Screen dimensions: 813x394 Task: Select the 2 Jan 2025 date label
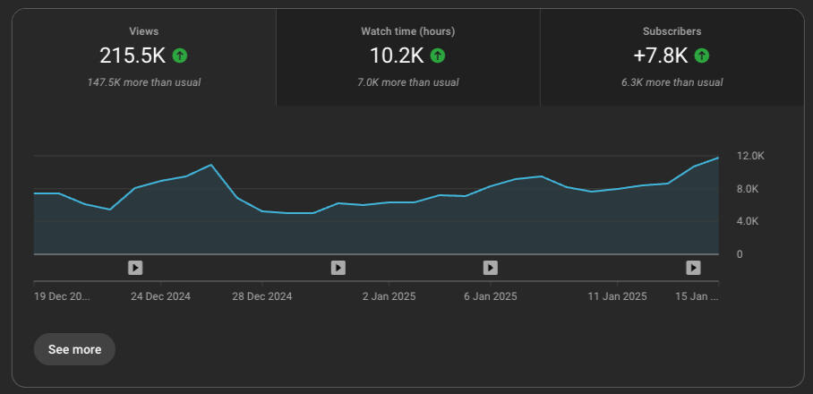[389, 295]
